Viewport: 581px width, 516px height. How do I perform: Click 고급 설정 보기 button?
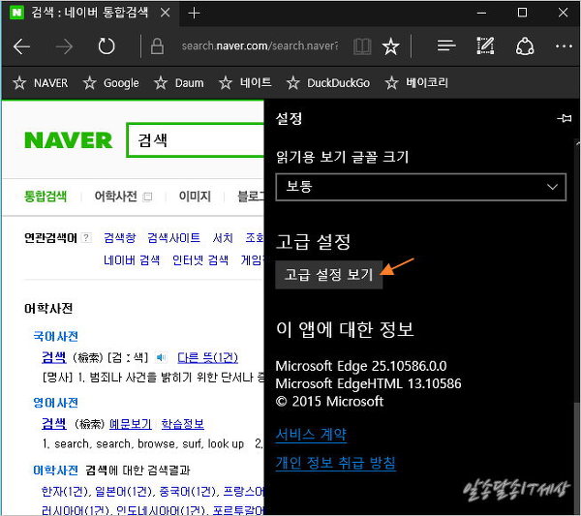coord(329,275)
